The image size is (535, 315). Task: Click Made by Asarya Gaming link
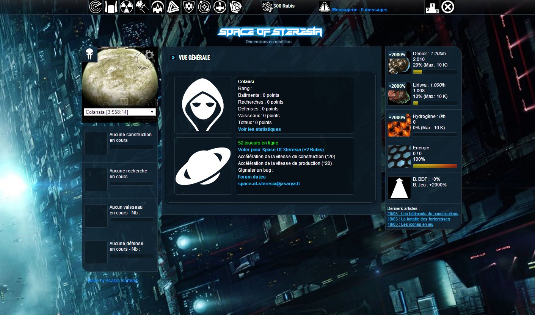(x=112, y=281)
